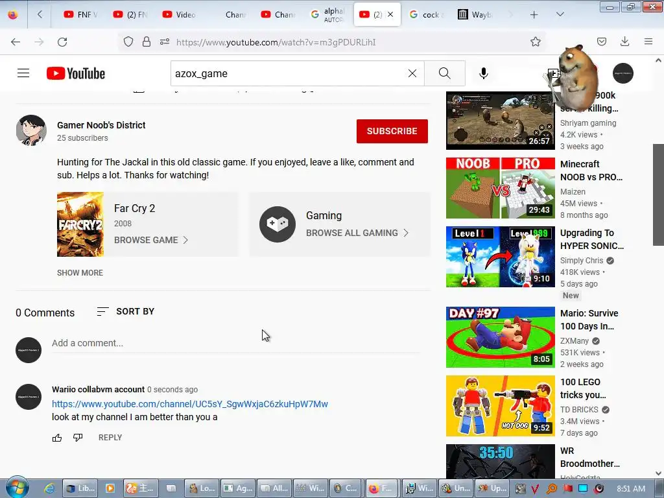
Task: Open the account avatar menu
Action: coord(623,73)
